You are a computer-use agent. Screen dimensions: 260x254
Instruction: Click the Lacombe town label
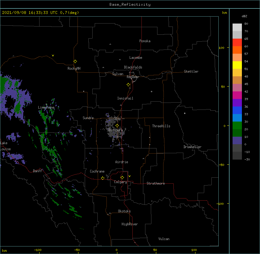pos(136,58)
